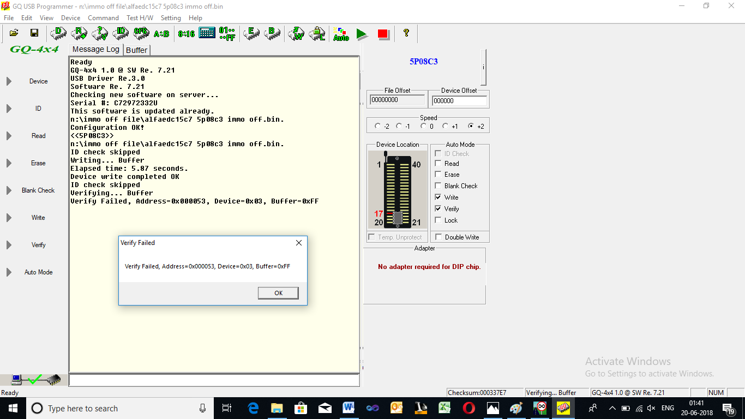Click the lock chip toolbar icon
The height and width of the screenshot is (419, 745).
(x=317, y=34)
